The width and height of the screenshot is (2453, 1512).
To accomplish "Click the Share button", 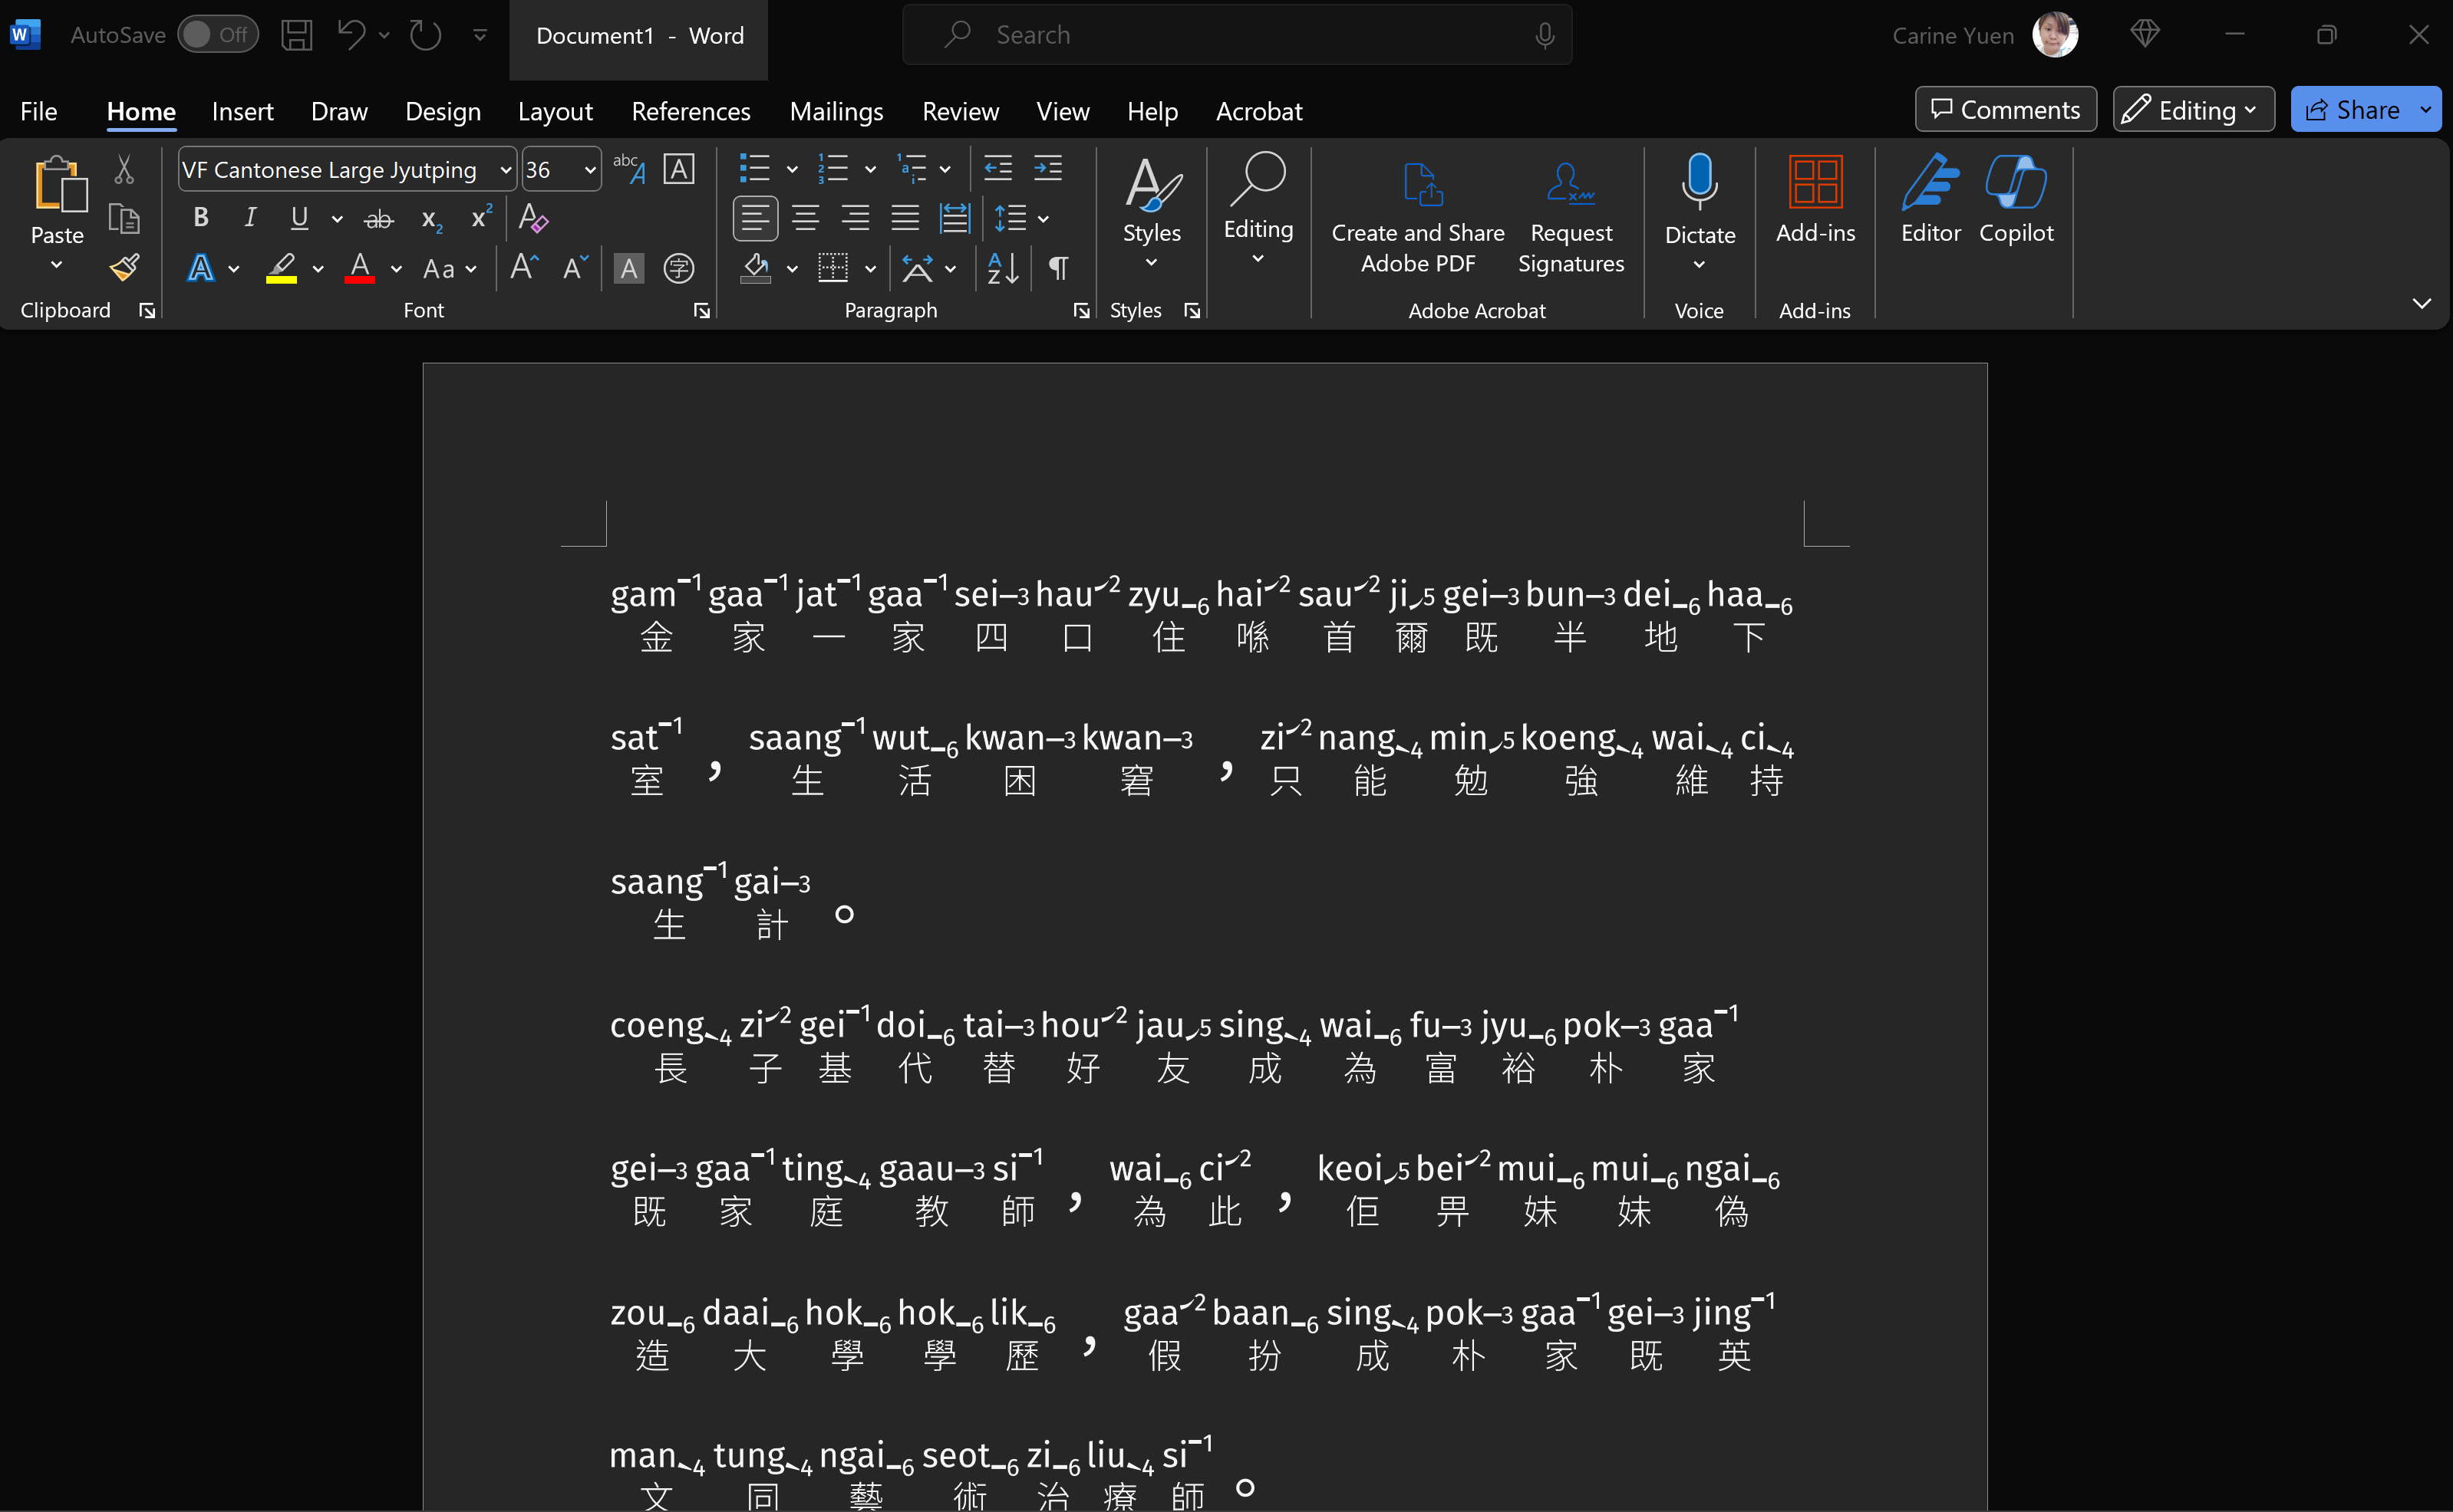I will [x=2352, y=110].
